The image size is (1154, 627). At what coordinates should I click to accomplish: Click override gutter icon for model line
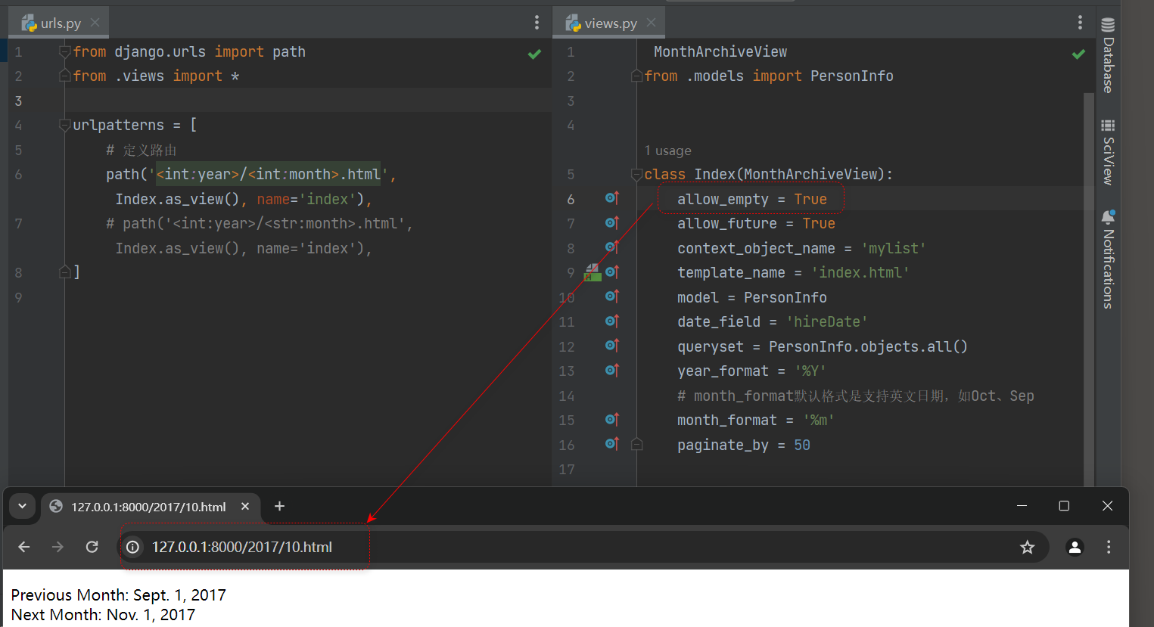pyautogui.click(x=612, y=296)
